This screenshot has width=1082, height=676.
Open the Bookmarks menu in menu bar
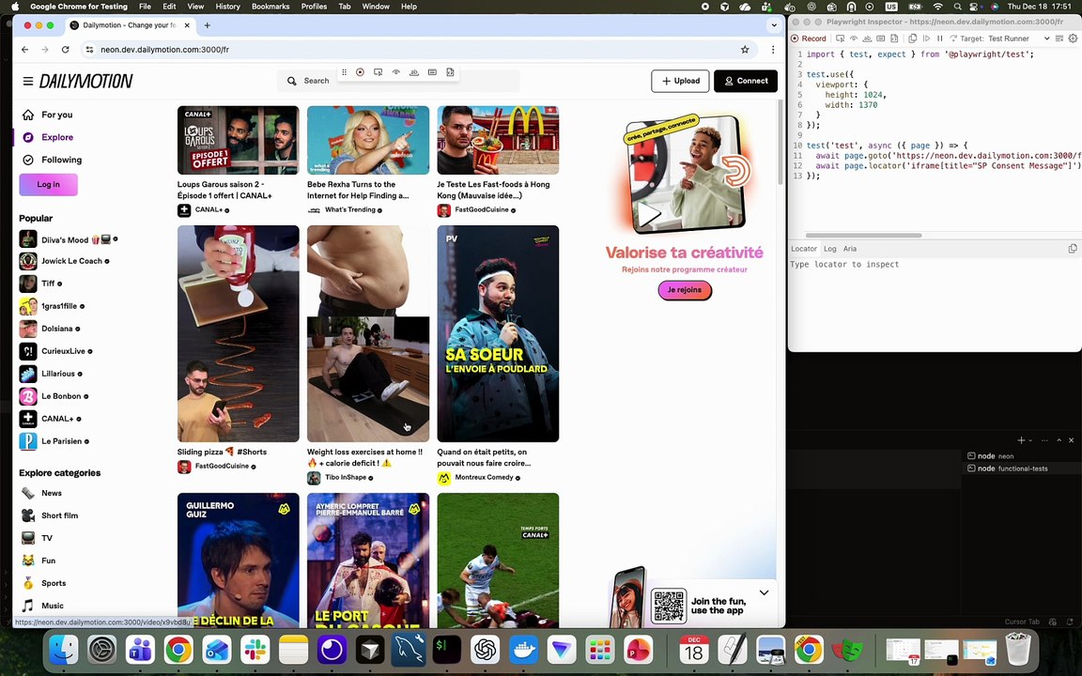pyautogui.click(x=270, y=7)
